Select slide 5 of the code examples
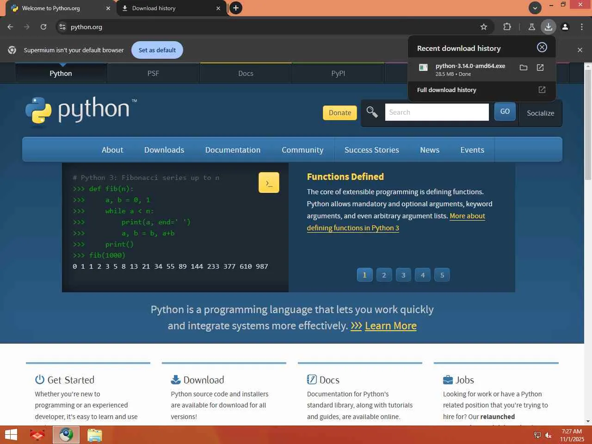Screen dimensions: 592x444 pyautogui.click(x=442, y=275)
